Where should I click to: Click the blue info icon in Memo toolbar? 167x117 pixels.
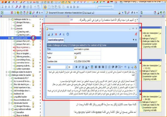coord(68,34)
